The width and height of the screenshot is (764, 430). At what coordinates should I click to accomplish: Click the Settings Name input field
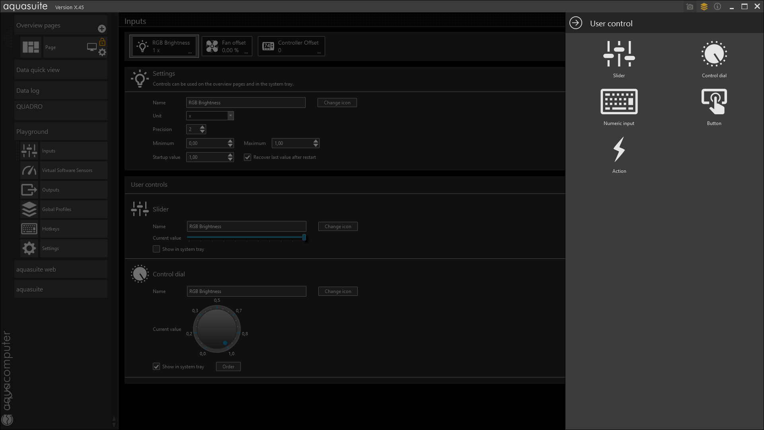tap(246, 103)
